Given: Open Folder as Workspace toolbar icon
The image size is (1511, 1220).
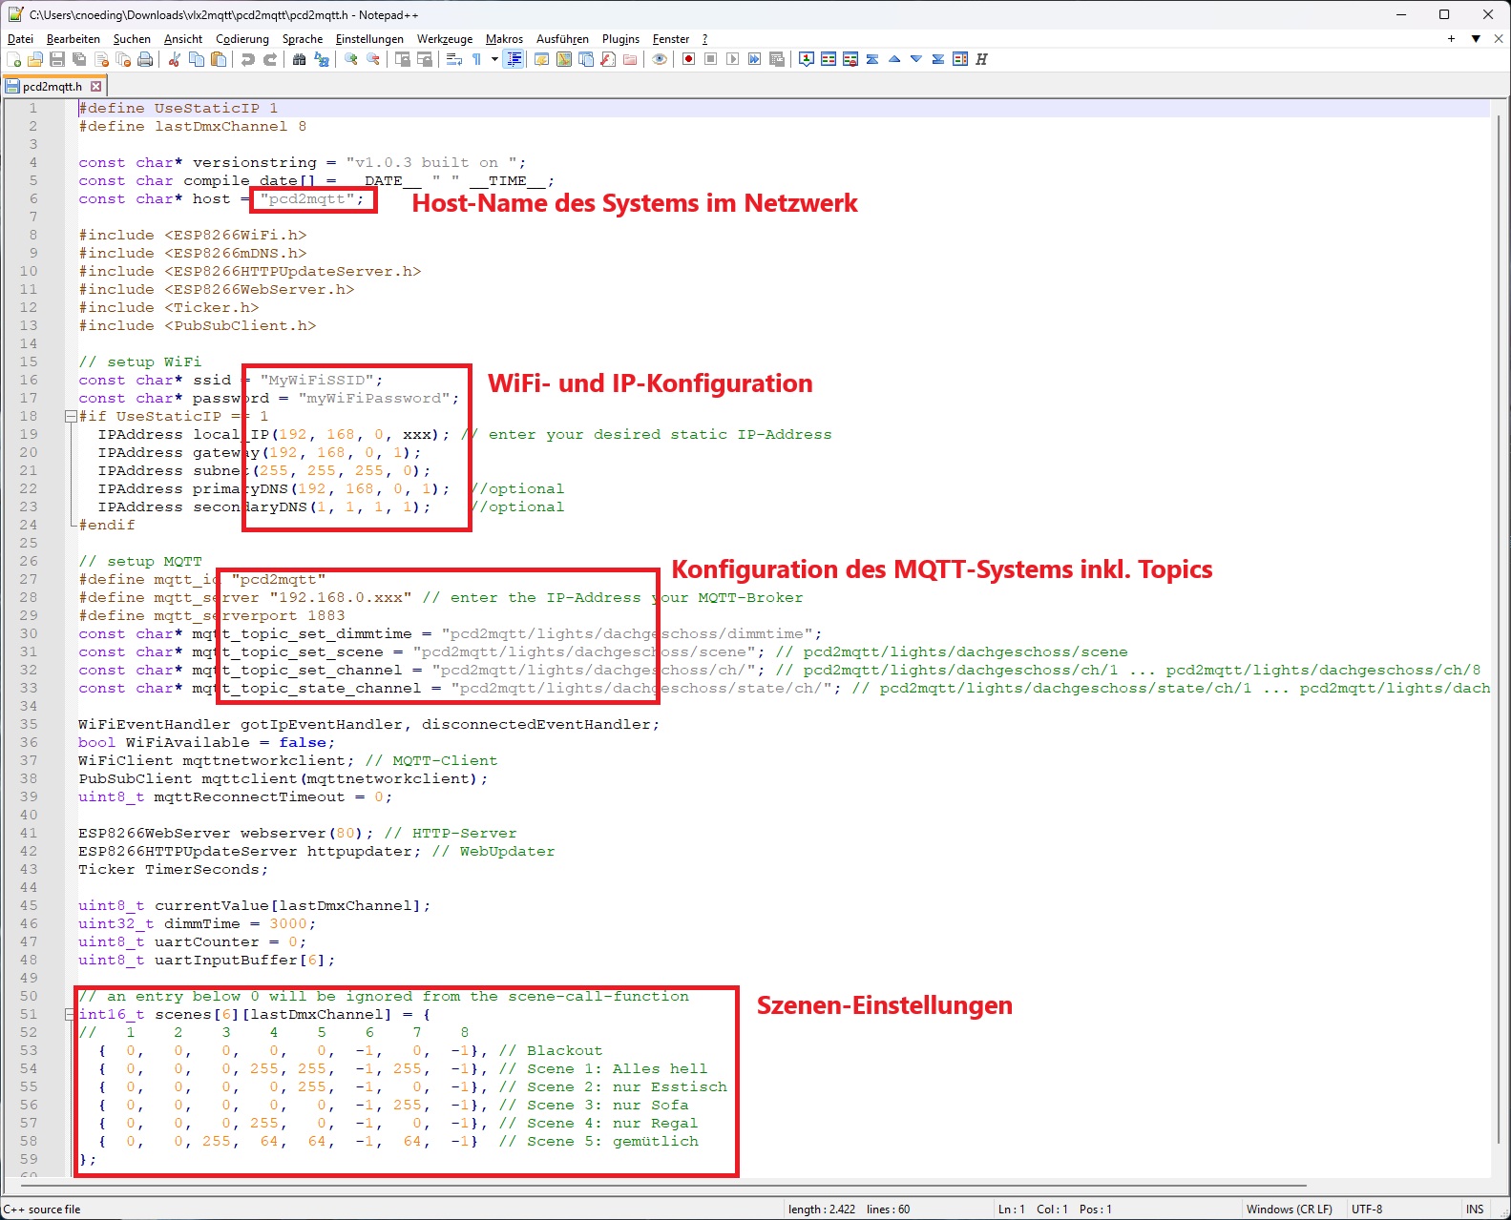Looking at the screenshot, I should [630, 59].
